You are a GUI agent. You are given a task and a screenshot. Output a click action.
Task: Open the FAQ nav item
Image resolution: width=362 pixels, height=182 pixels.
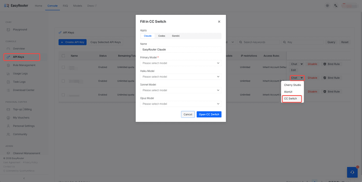pos(65,6)
